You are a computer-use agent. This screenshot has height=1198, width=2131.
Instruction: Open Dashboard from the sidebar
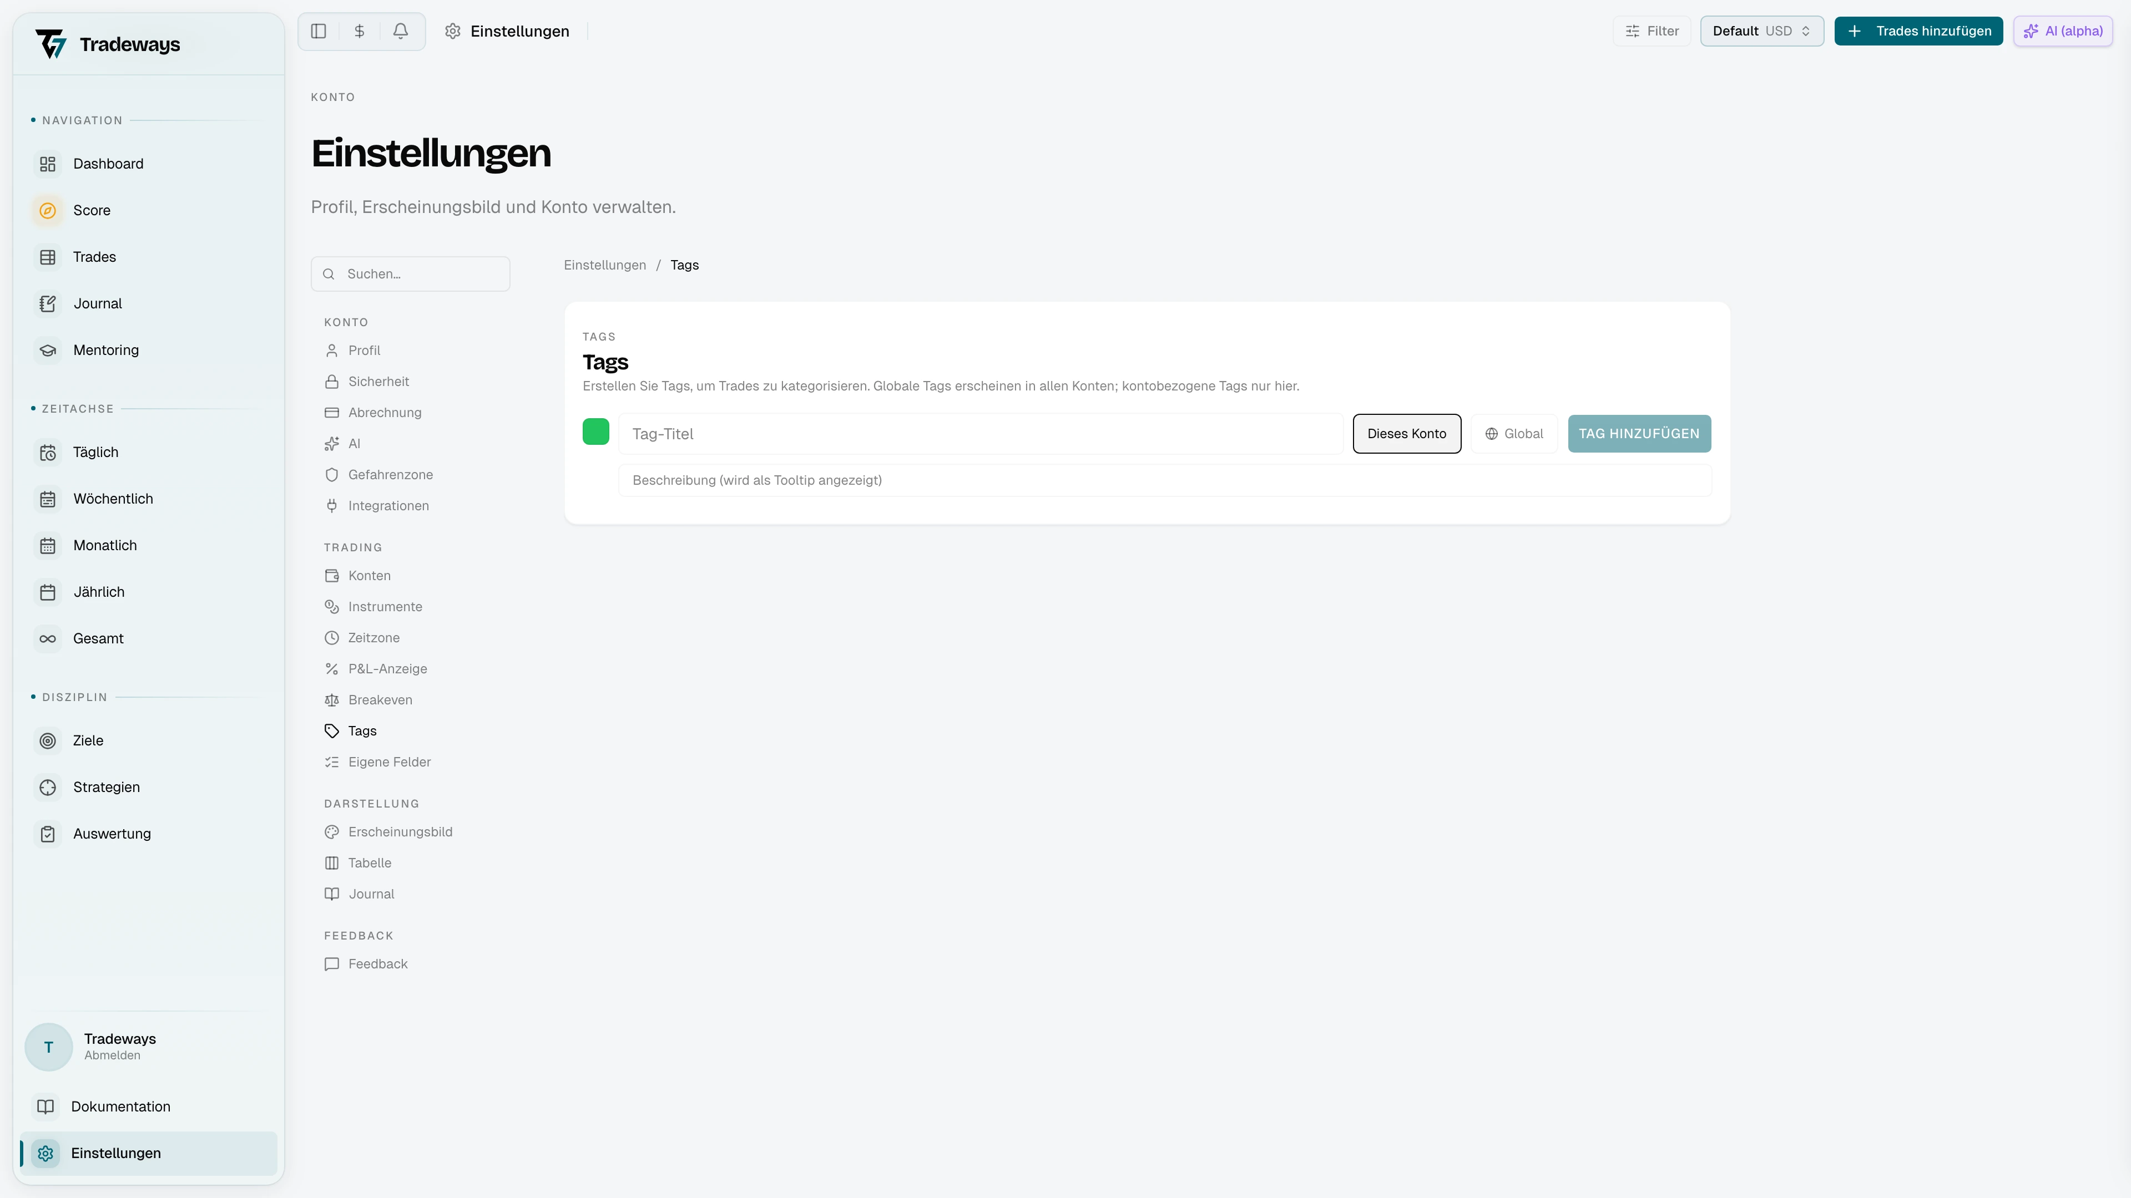pyautogui.click(x=149, y=164)
